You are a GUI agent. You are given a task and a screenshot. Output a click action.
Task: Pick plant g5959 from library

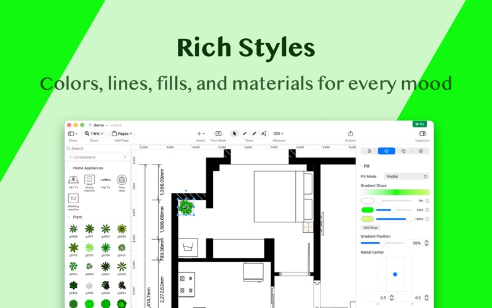click(122, 269)
